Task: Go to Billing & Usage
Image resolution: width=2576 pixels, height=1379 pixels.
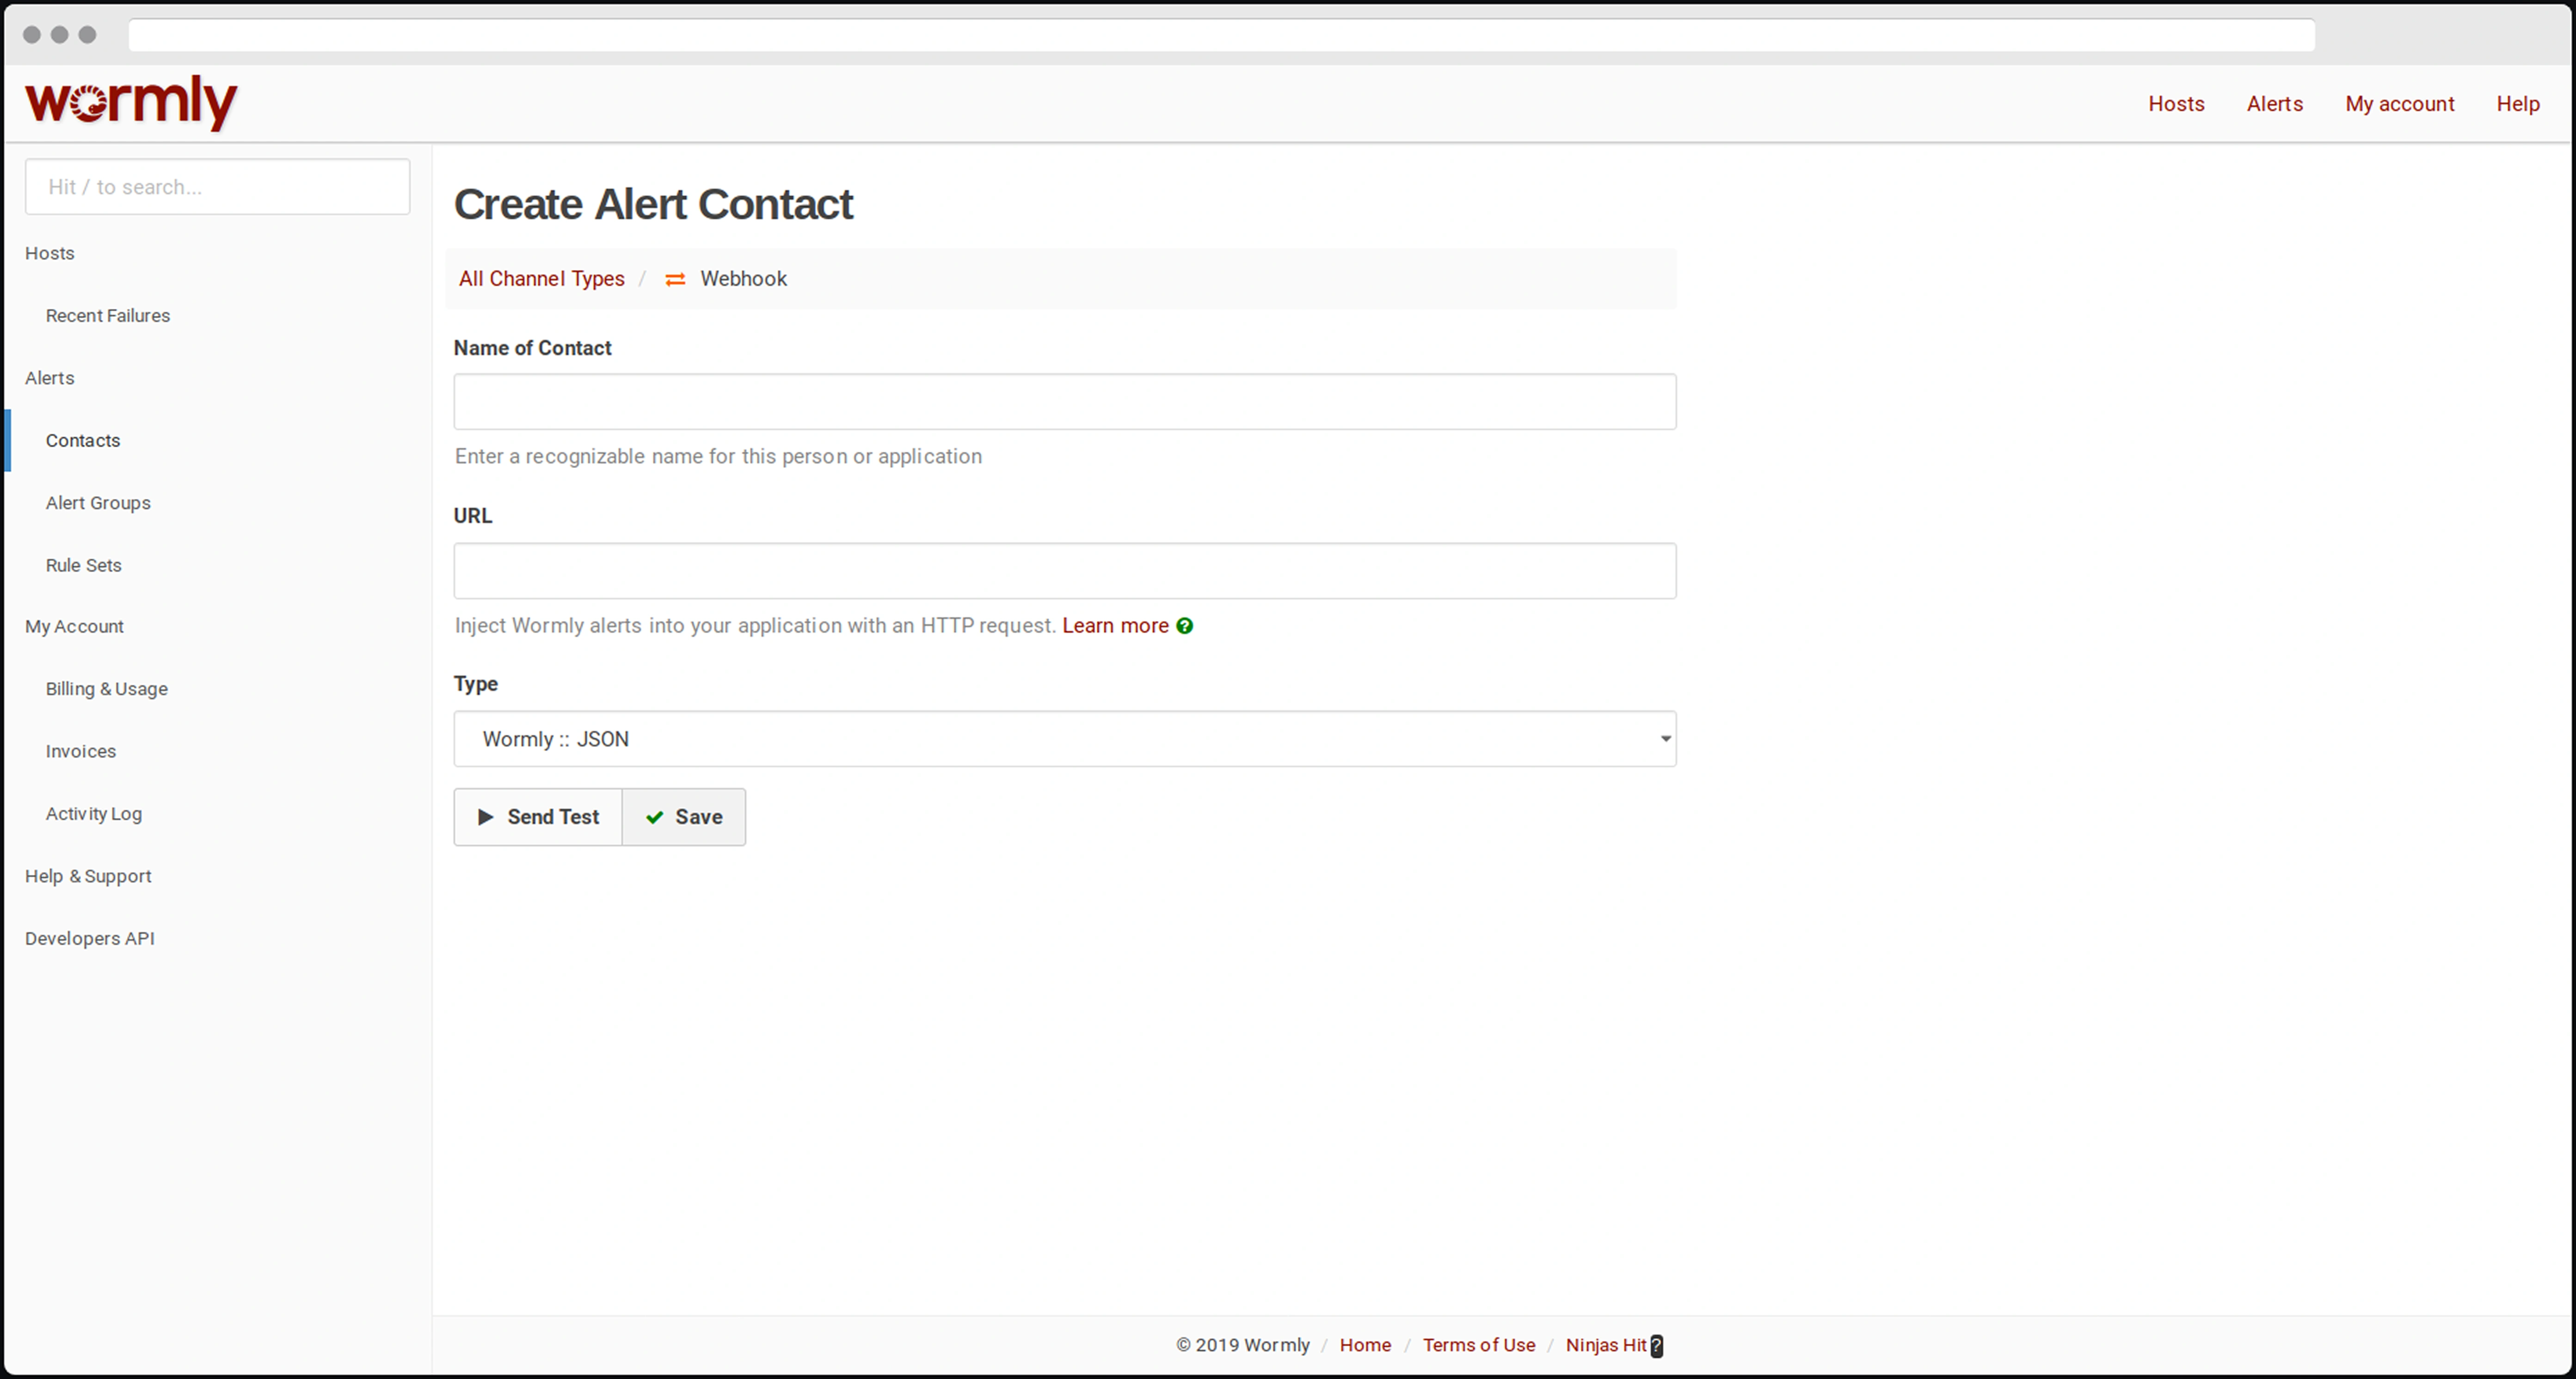Action: (106, 689)
